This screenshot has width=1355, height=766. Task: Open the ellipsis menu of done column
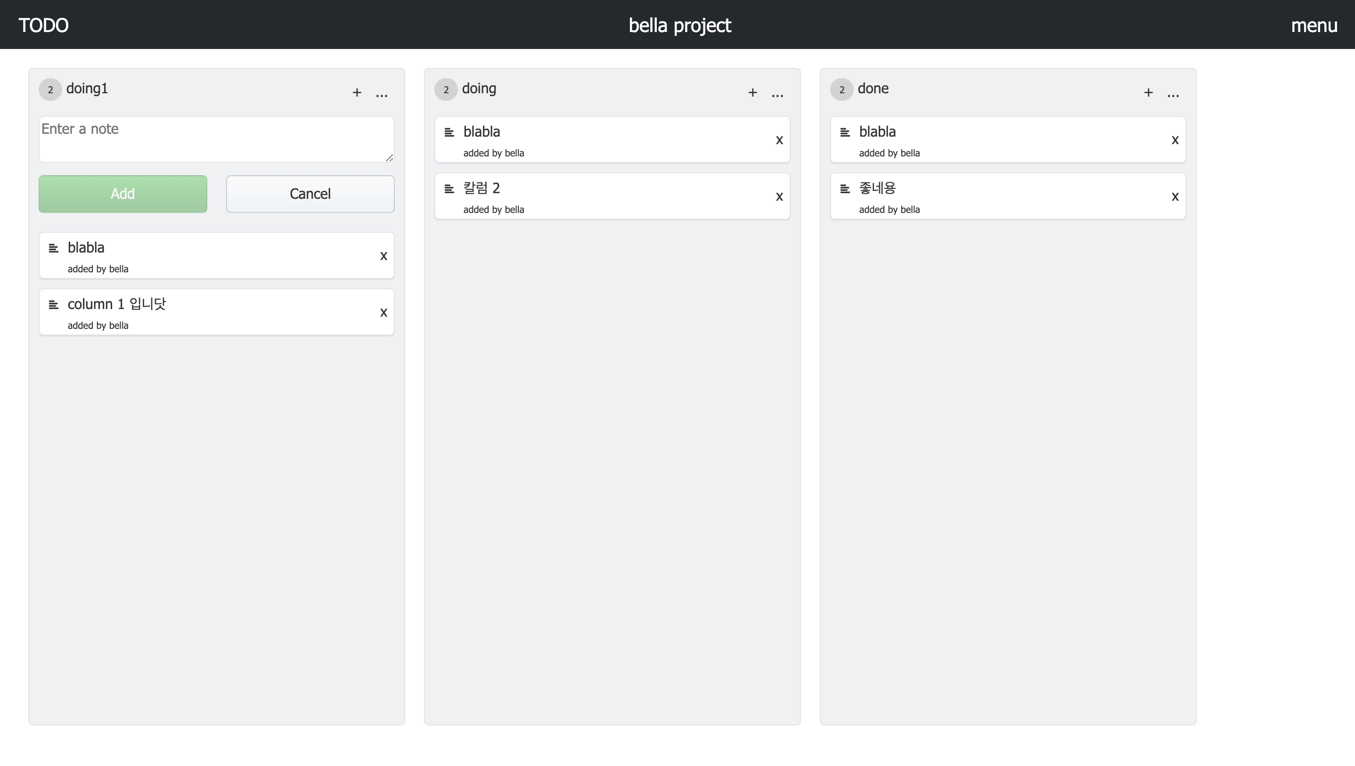(1173, 94)
